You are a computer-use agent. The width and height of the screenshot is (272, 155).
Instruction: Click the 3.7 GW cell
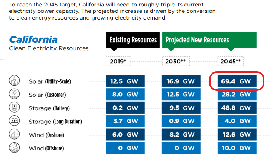125,121
